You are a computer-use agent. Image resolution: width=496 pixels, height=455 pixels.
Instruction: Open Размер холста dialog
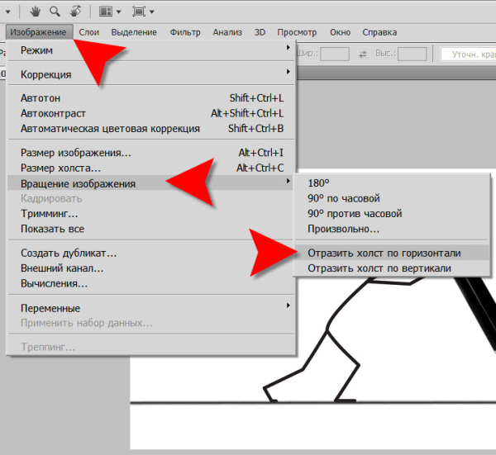[152, 168]
